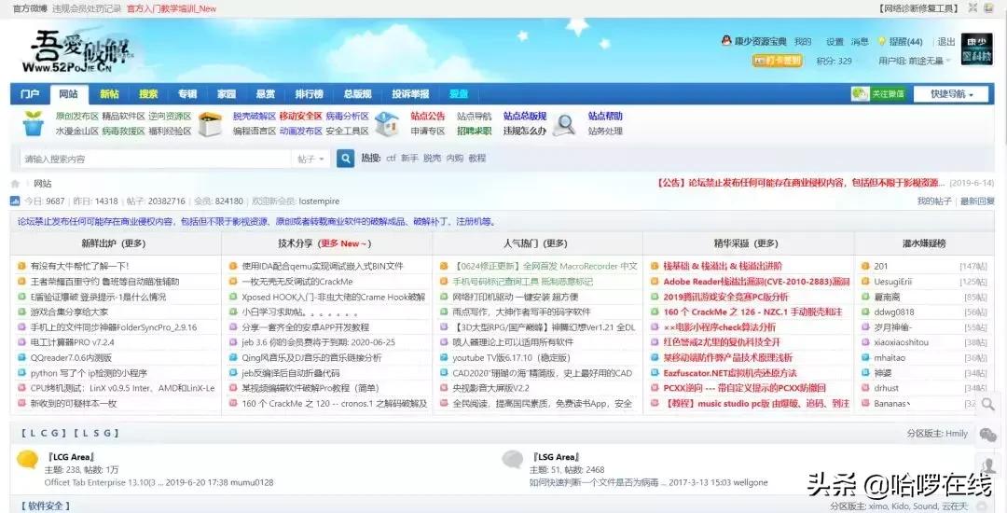Screen dimensions: 1007x513
Task: Open the 『LSG Area』 forum title
Action: [556, 457]
